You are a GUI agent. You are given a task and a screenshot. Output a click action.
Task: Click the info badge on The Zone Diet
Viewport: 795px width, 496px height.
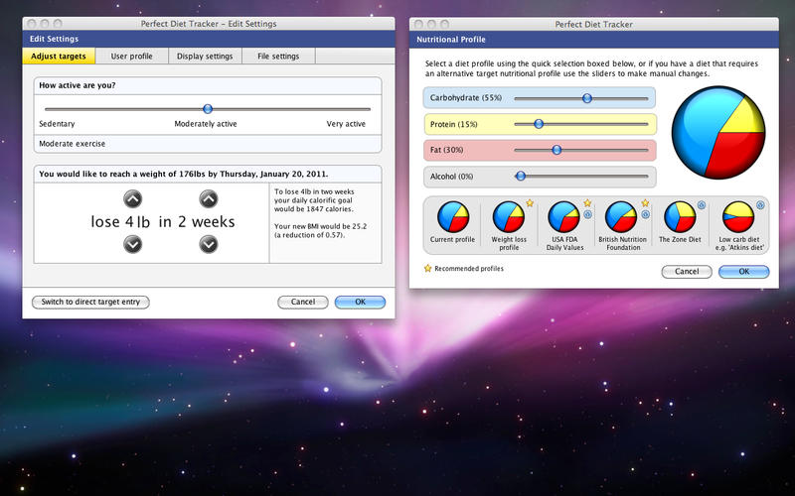click(704, 205)
